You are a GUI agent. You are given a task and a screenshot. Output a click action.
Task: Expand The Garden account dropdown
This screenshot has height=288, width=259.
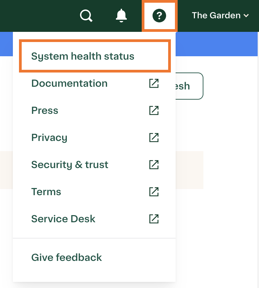pos(220,16)
